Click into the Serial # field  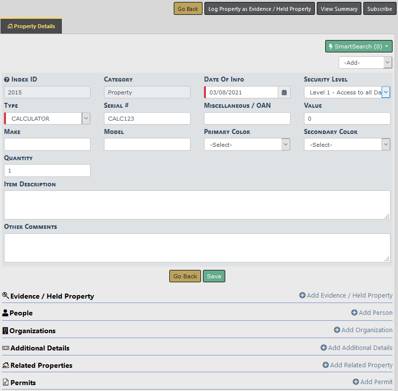coord(147,119)
